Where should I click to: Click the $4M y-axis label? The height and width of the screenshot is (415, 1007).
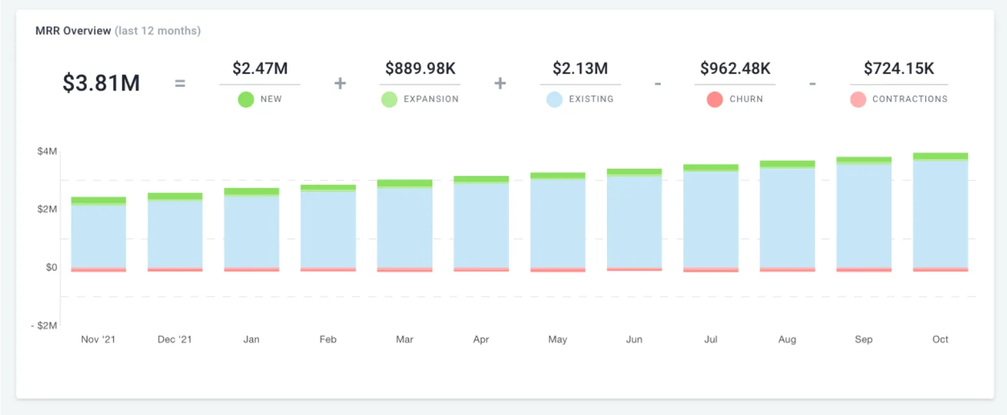47,151
